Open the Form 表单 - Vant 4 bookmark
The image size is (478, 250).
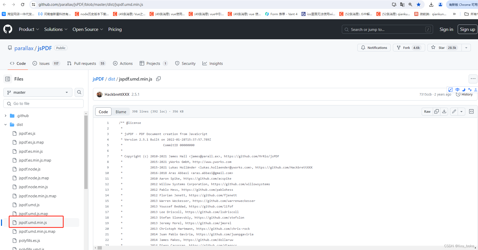point(281,14)
